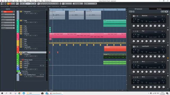Click the Pad 1 track name
The height and width of the screenshot is (95, 170).
tap(26, 28)
